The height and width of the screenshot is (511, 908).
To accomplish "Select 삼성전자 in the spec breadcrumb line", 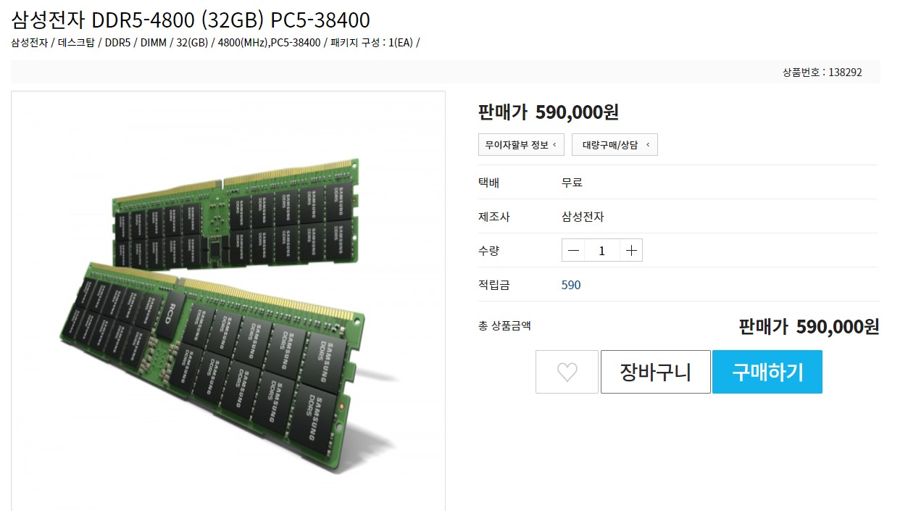I will point(30,42).
